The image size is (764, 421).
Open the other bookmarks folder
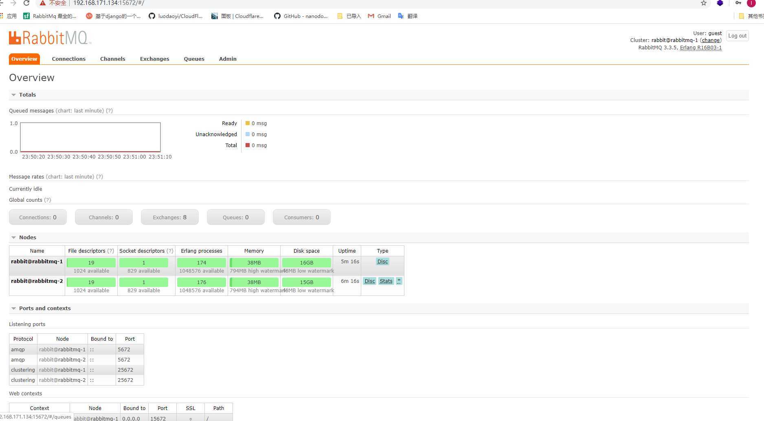click(x=751, y=16)
